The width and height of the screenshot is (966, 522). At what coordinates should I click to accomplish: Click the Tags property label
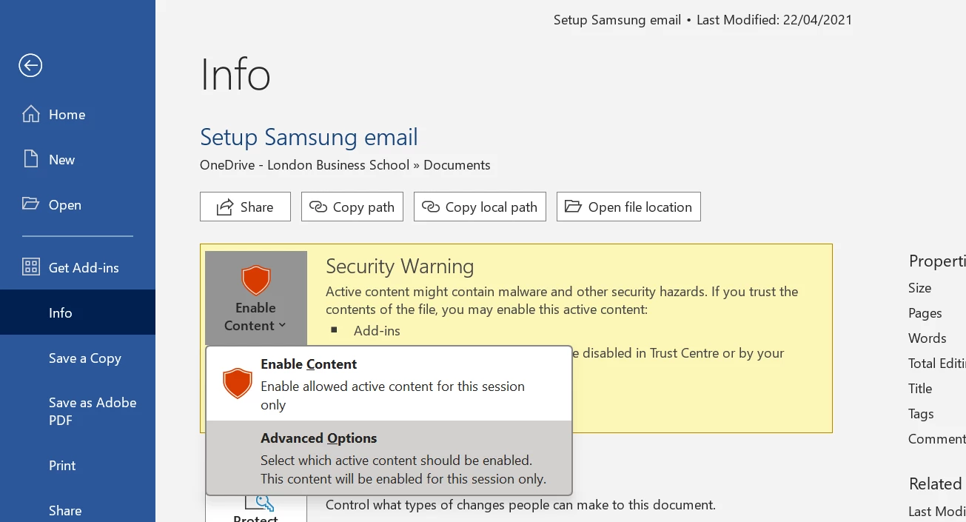click(x=921, y=413)
